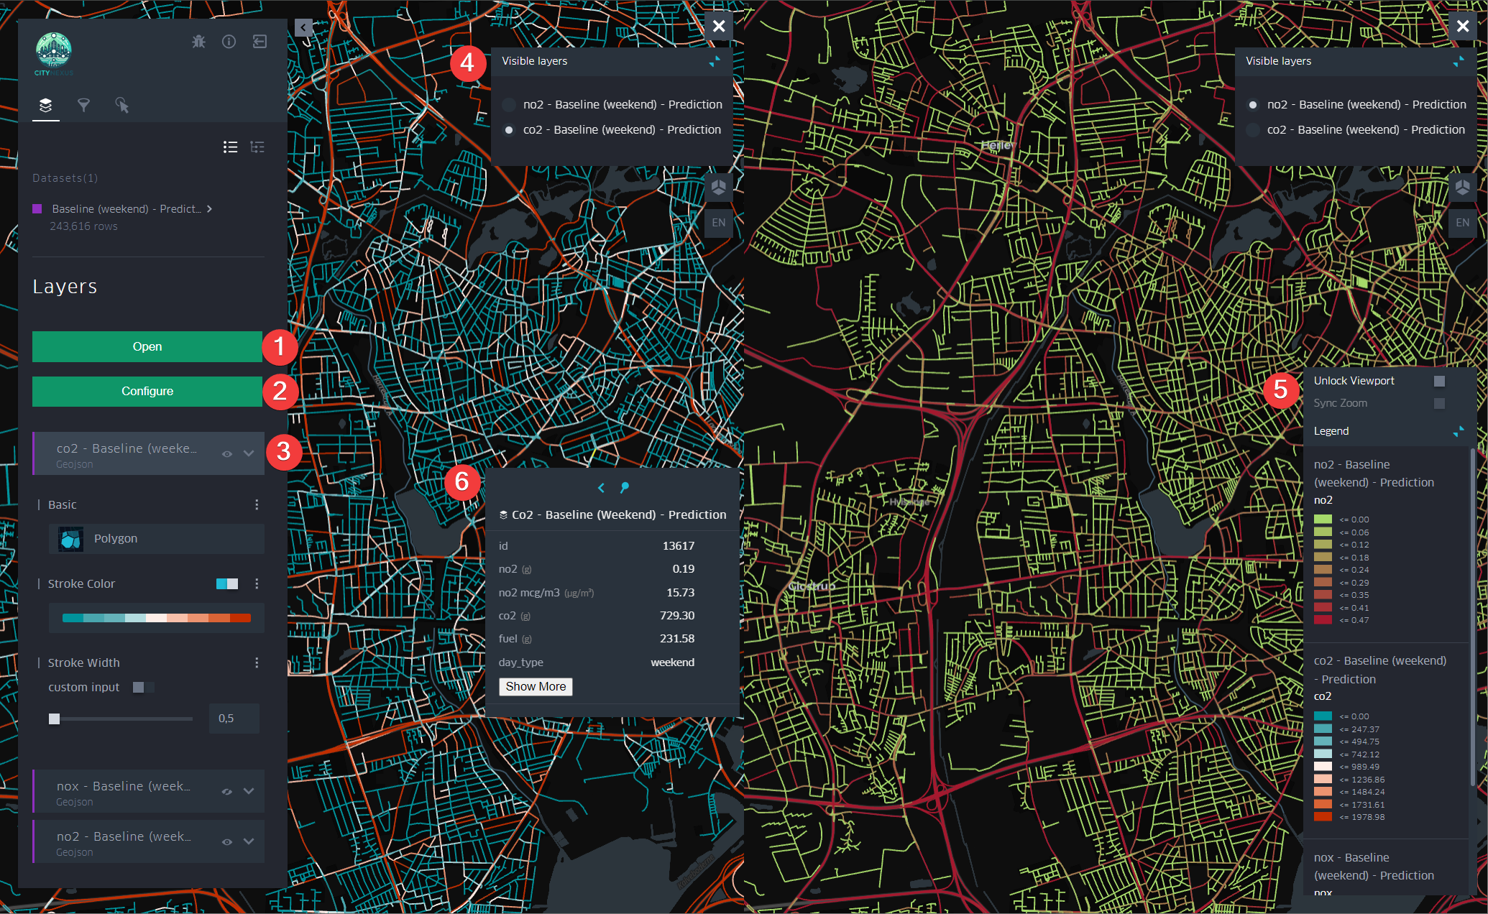Toggle 3D view on the right map

1463,188
